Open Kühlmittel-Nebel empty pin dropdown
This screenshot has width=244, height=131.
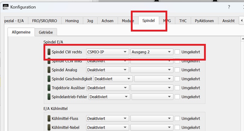pyautogui.click(x=152, y=127)
